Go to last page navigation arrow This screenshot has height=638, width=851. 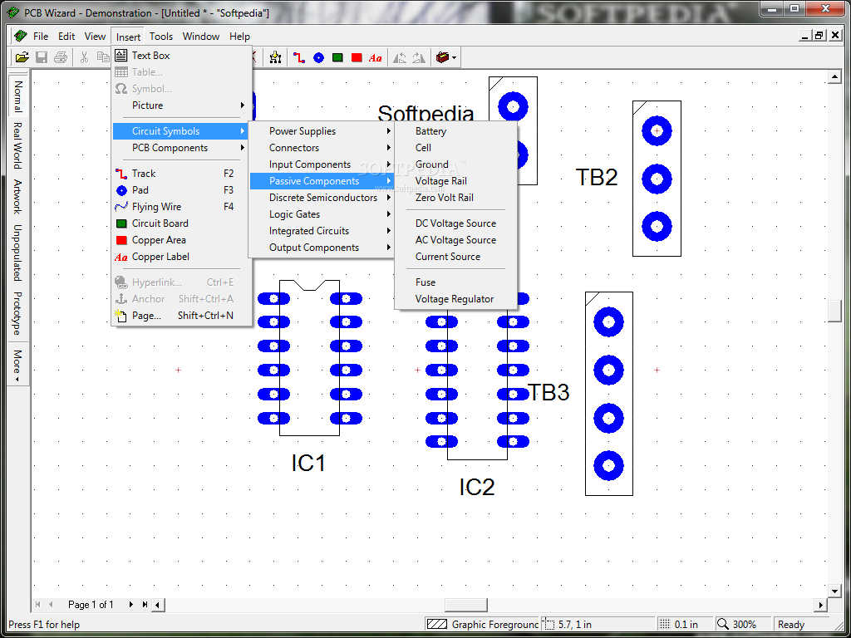coord(145,605)
